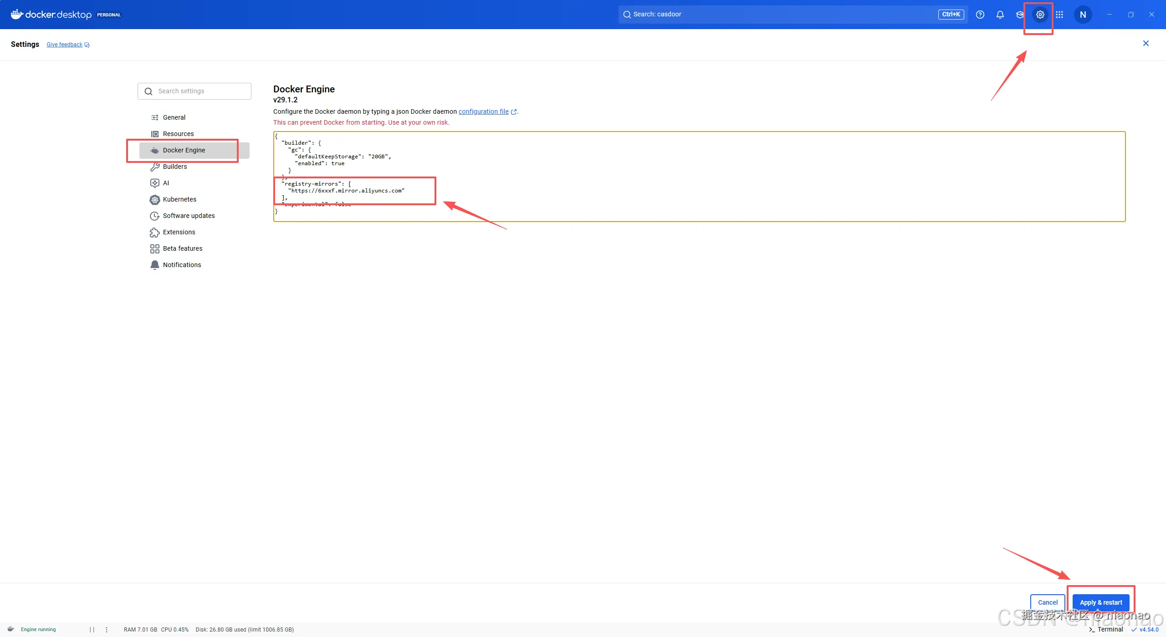
Task: Click the help question mark icon
Action: pyautogui.click(x=980, y=15)
